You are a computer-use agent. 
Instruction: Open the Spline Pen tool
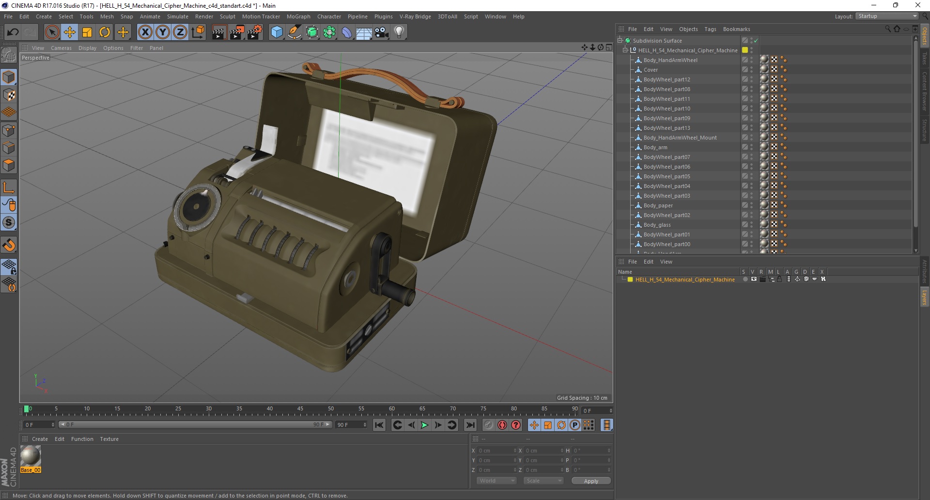pos(294,32)
